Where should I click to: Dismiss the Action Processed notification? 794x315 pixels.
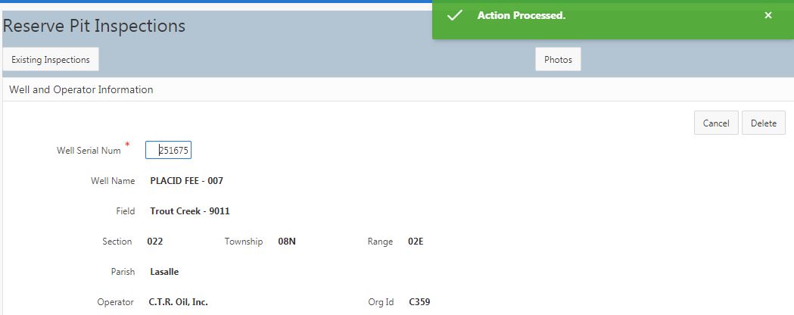point(768,16)
